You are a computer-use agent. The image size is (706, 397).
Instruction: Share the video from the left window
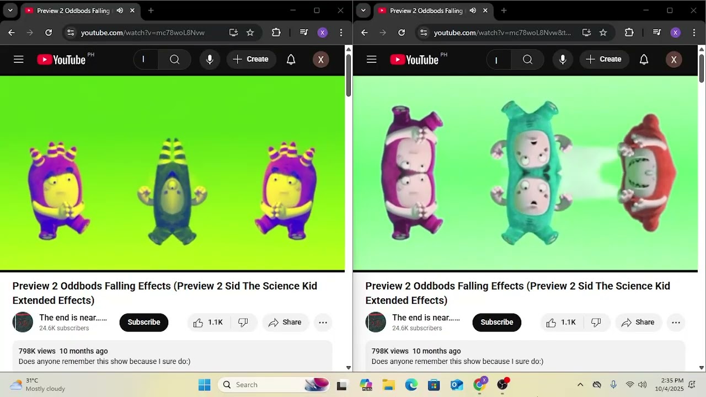[285, 323]
